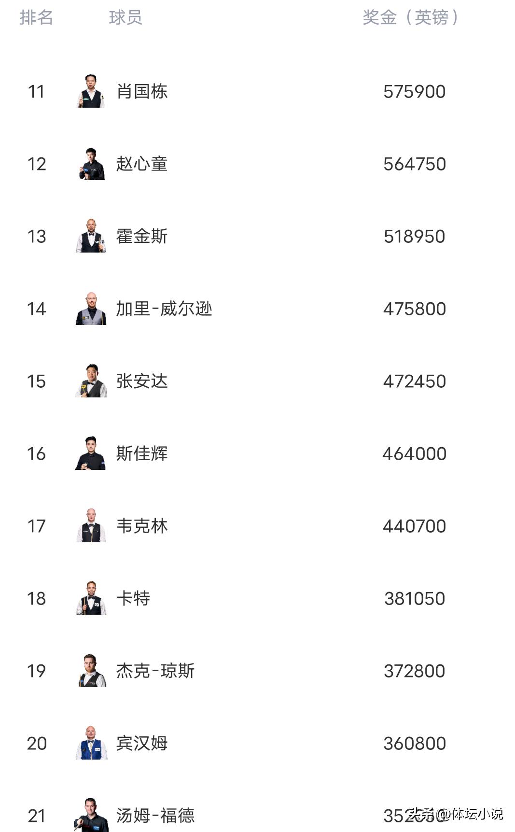This screenshot has width=515, height=832.
Task: Open player name 肖国栋
Action: (142, 91)
